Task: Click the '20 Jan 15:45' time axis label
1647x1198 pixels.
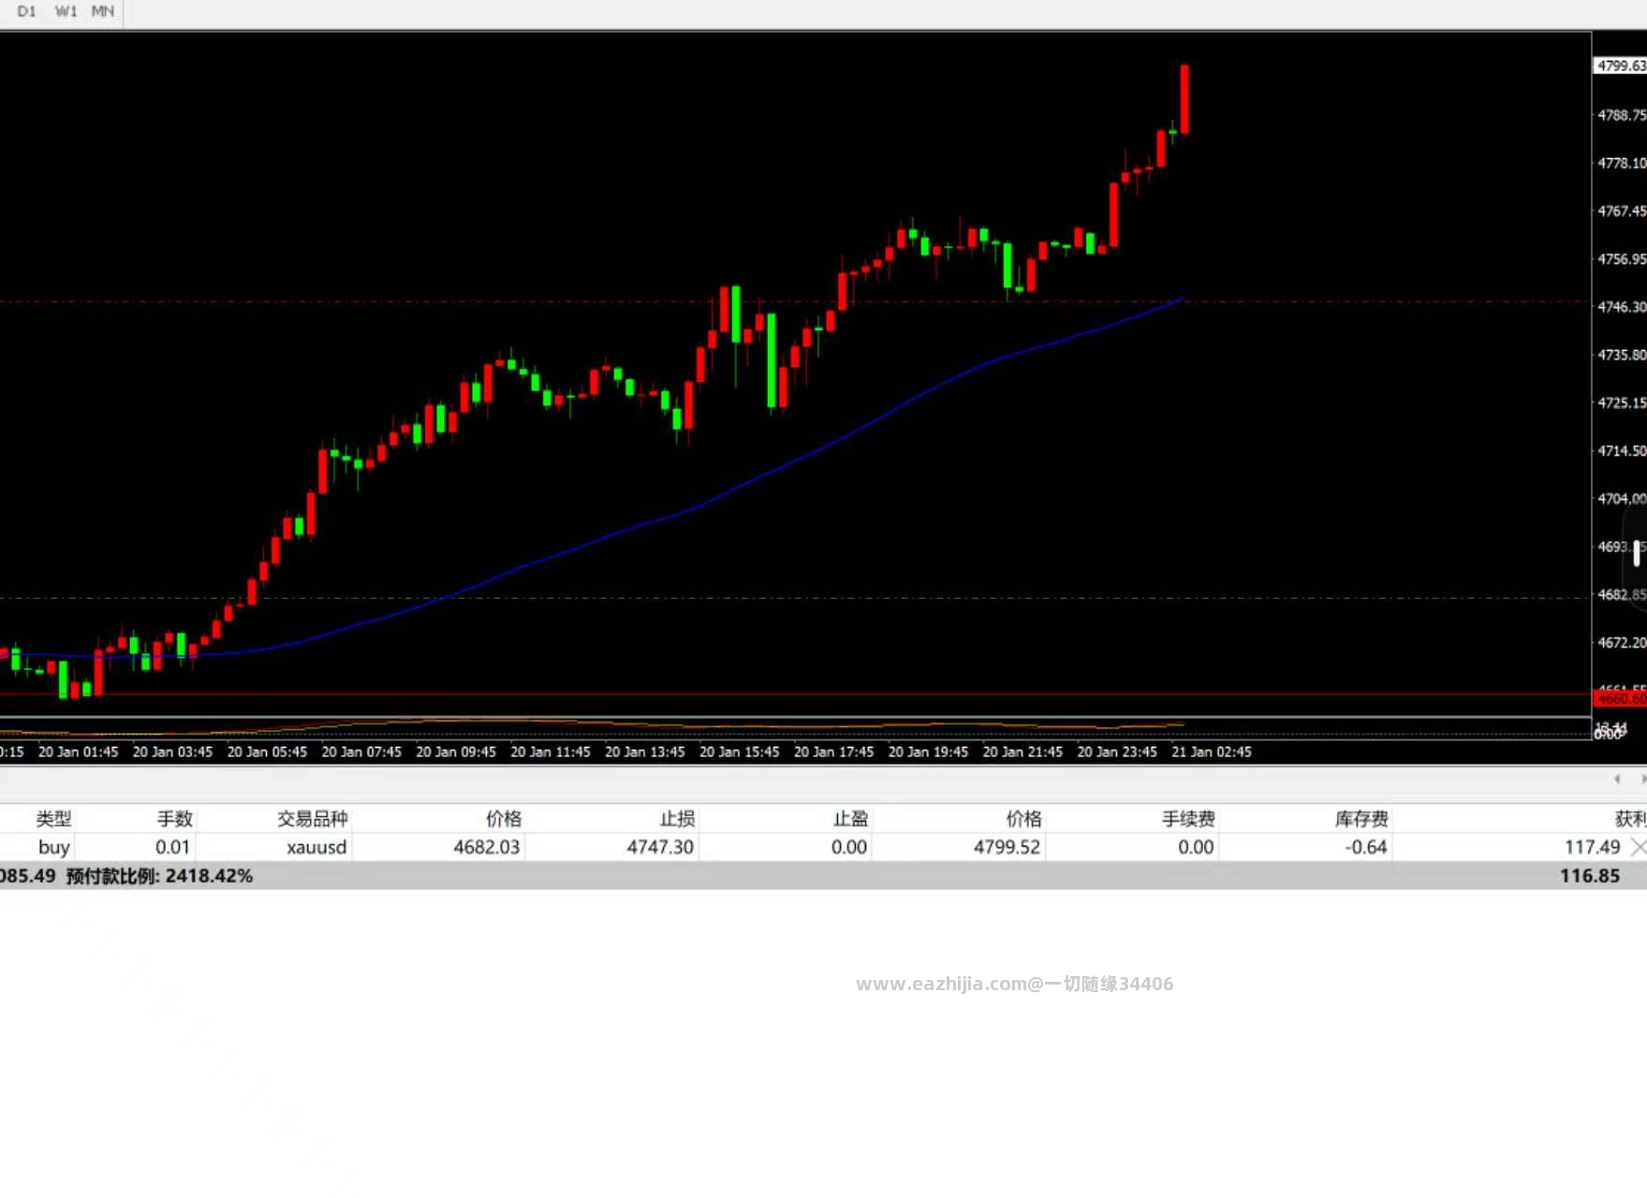Action: (x=740, y=752)
